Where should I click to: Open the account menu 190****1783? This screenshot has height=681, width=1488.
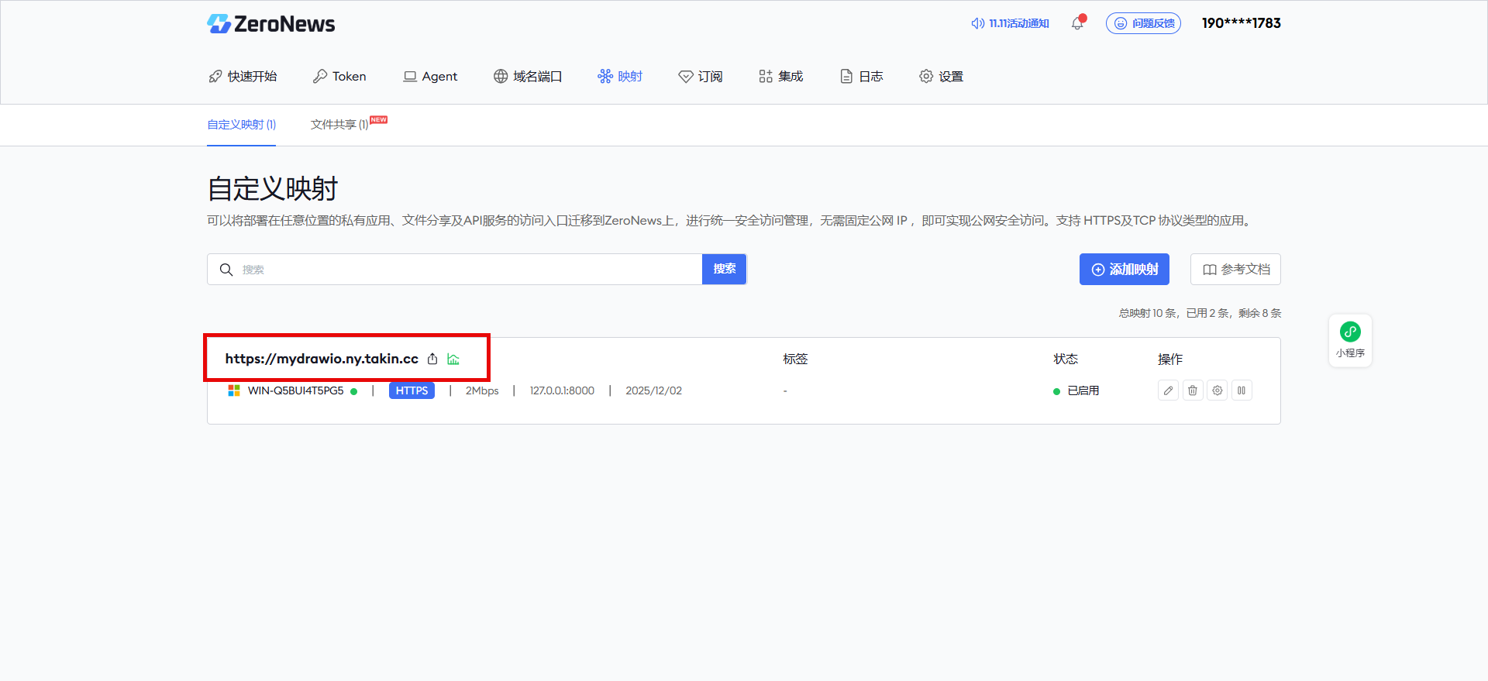1241,23
